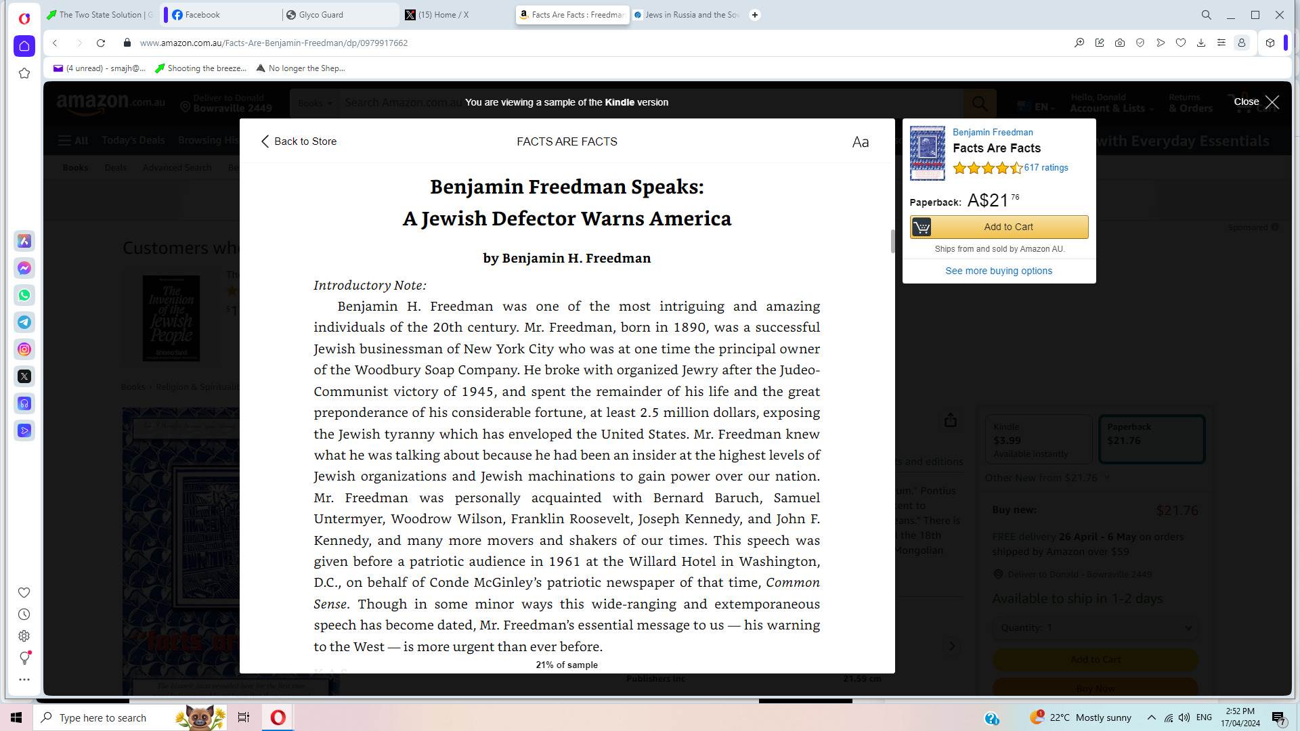Click the Kindle reader scrollbar thumb

pos(892,241)
